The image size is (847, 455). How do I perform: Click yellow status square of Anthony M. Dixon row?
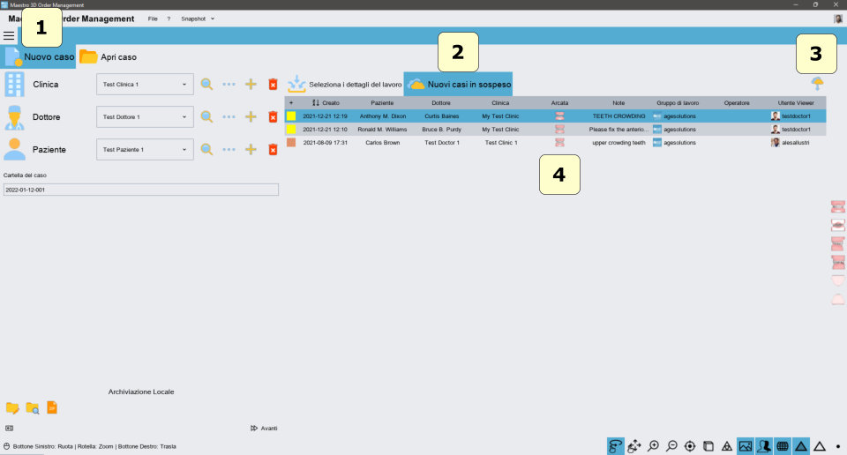click(291, 116)
